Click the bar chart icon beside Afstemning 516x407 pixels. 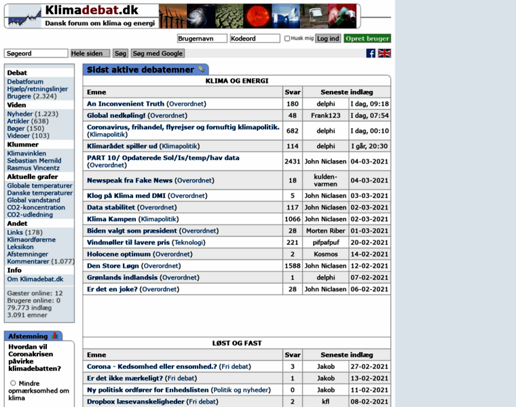[x=54, y=336]
